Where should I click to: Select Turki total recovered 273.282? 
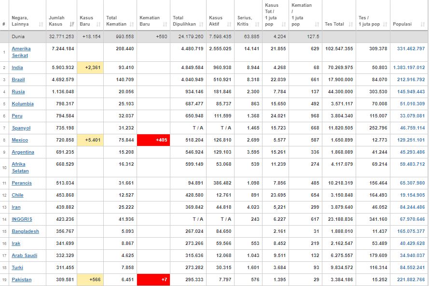pyautogui.click(x=194, y=267)
